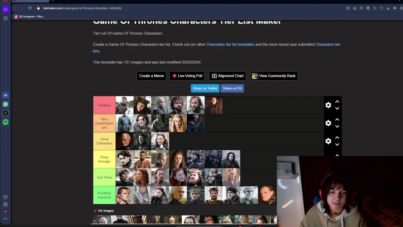Open the Instagram Messages bookmark

pyautogui.click(x=29, y=16)
